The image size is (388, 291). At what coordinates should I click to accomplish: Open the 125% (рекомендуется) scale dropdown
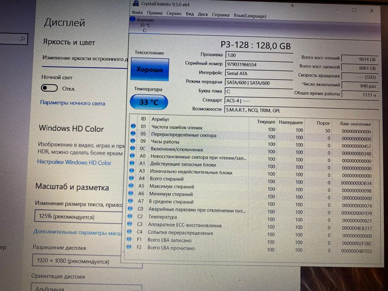click(79, 217)
